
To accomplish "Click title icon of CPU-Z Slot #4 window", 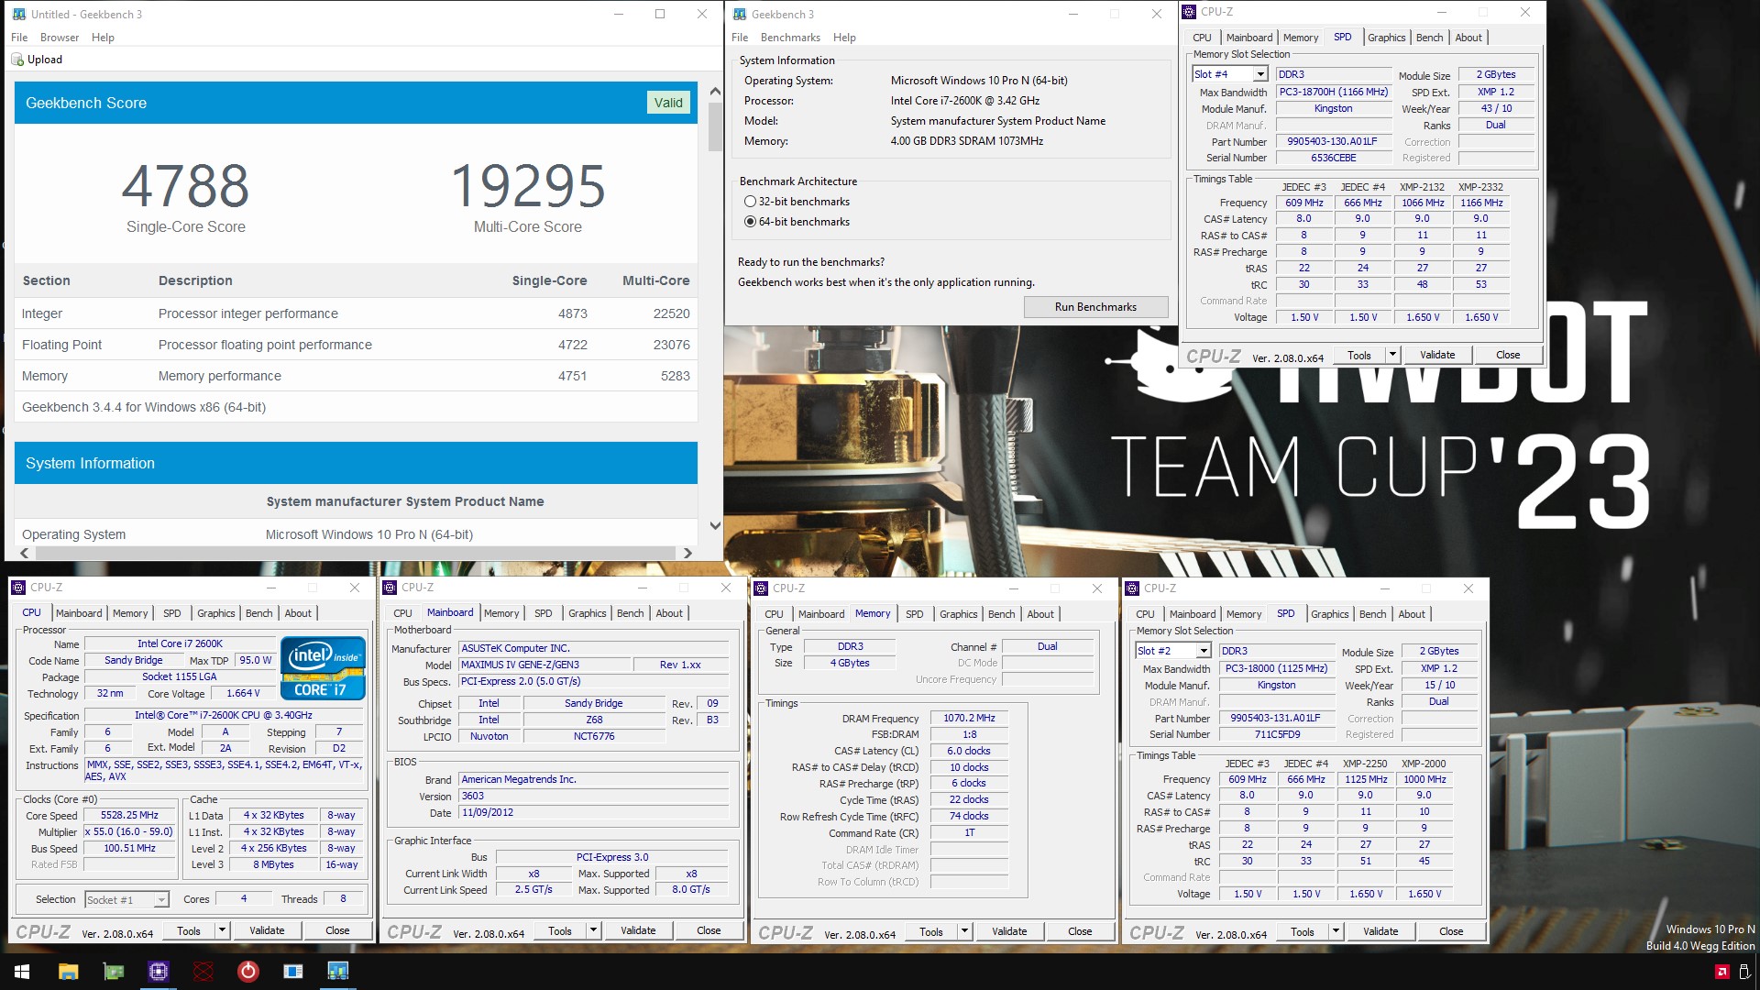I will coord(1189,12).
